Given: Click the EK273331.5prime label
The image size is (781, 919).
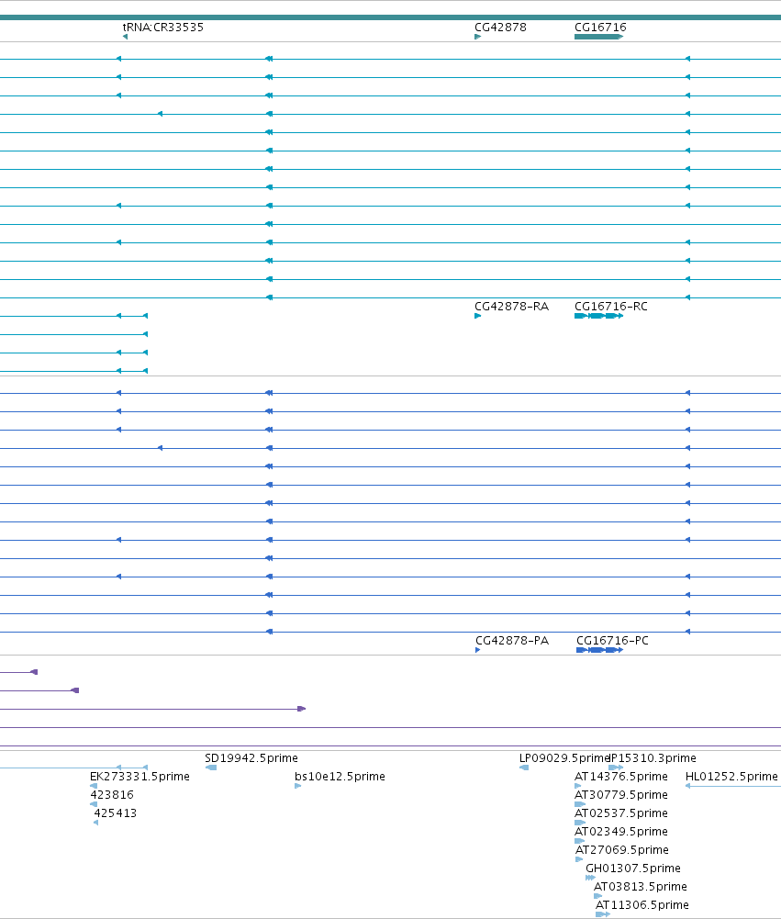Looking at the screenshot, I should (x=140, y=777).
